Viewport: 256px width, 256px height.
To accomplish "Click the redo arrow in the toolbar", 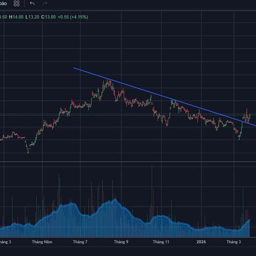I will point(45,3).
